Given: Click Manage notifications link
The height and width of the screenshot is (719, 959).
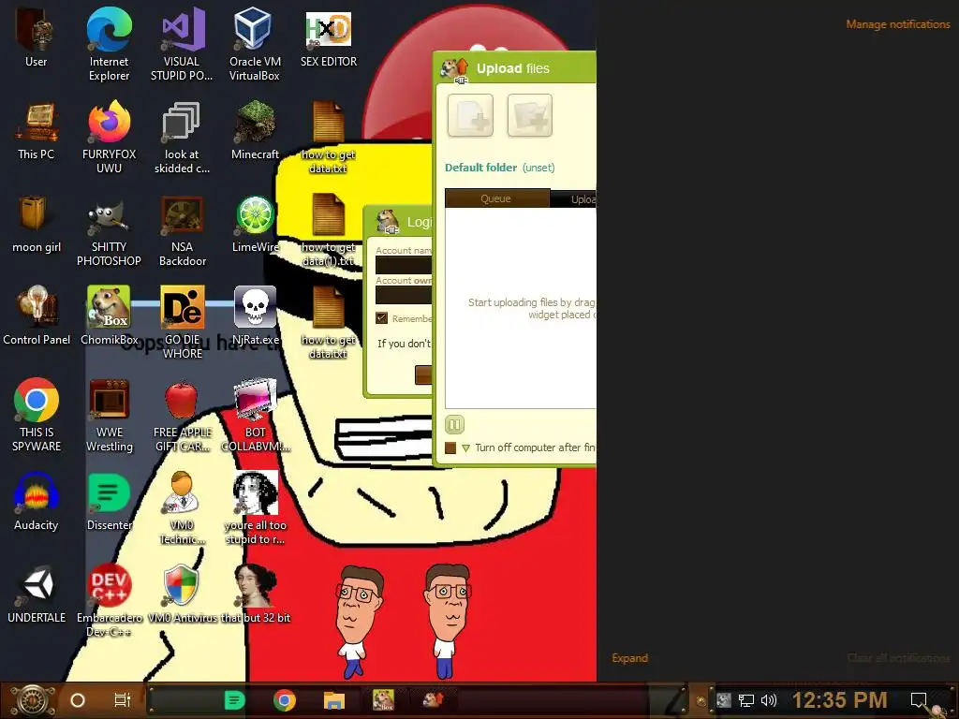Looking at the screenshot, I should 898,24.
